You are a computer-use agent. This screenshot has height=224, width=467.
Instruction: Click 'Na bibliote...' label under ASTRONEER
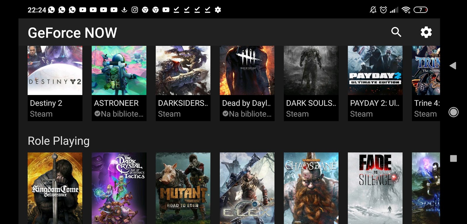[122, 114]
